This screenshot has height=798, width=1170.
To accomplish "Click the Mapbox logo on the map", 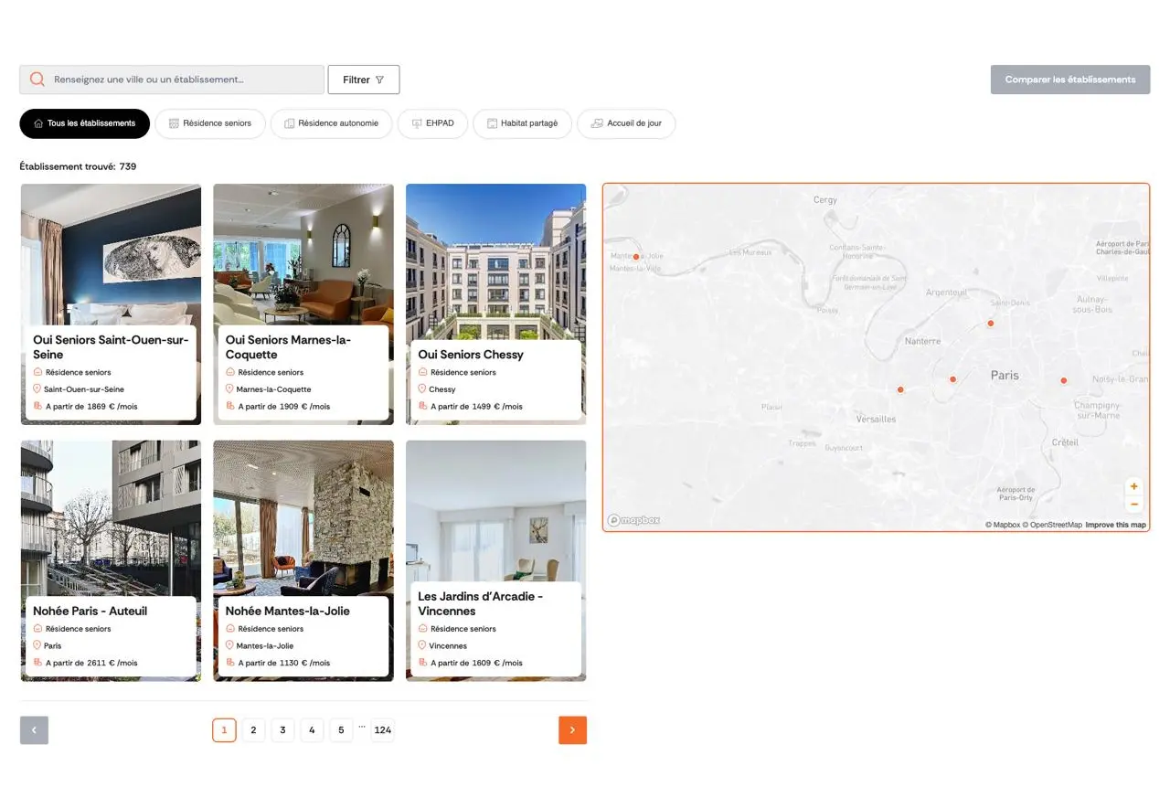I will pyautogui.click(x=633, y=520).
